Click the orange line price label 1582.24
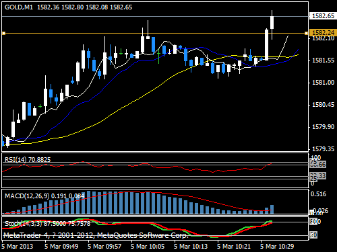The image size is (337, 252). (323, 33)
